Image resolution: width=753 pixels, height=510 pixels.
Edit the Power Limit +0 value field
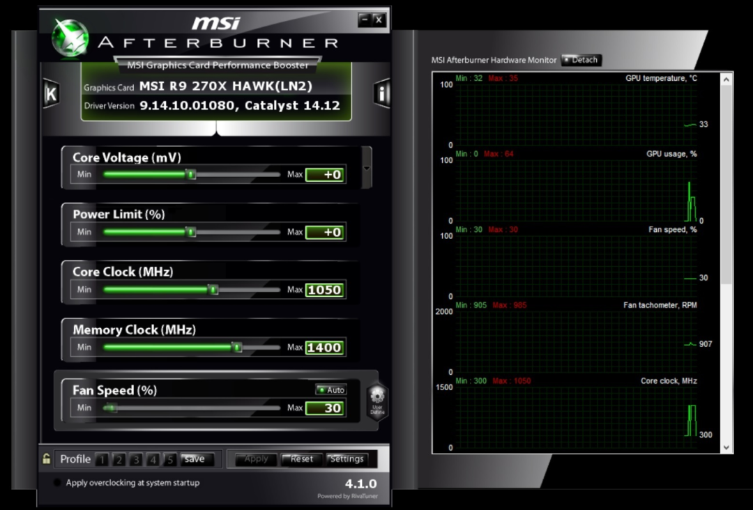tap(325, 232)
